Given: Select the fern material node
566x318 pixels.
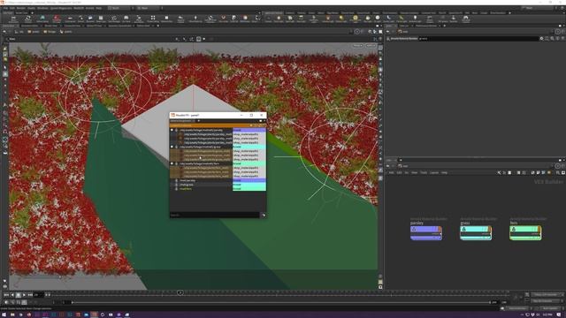Looking at the screenshot, I should click(525, 233).
